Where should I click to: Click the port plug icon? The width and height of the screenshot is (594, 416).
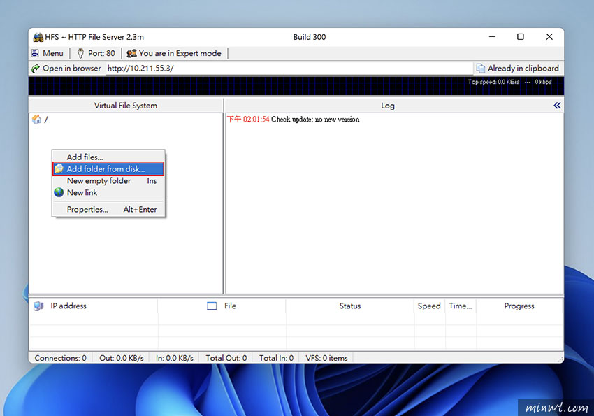tap(80, 53)
